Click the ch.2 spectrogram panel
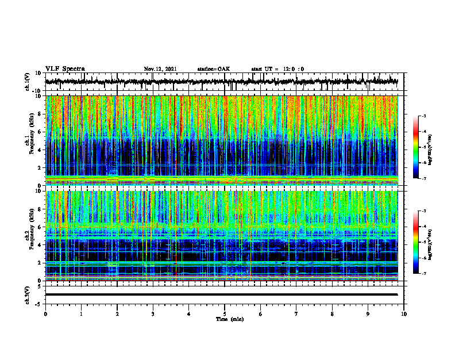This screenshot has width=455, height=352. (221, 236)
